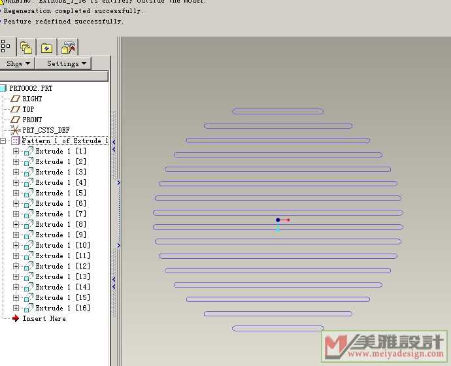Switch to the Model Tree tab
The width and height of the screenshot is (451, 366).
pos(7,46)
